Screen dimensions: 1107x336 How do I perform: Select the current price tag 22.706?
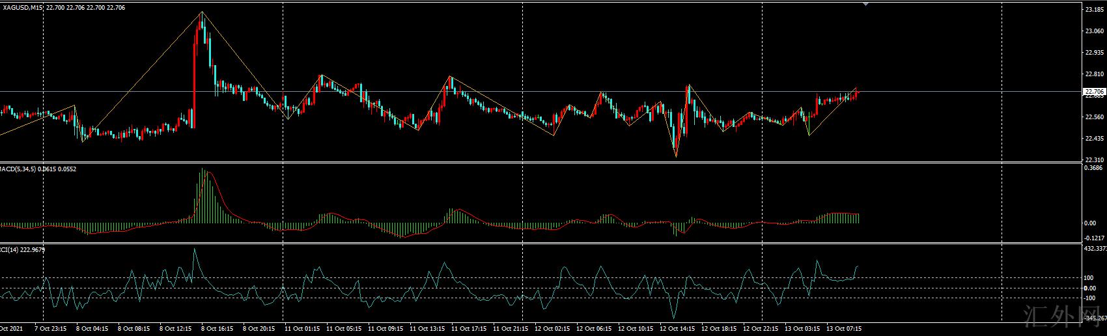(x=1093, y=92)
